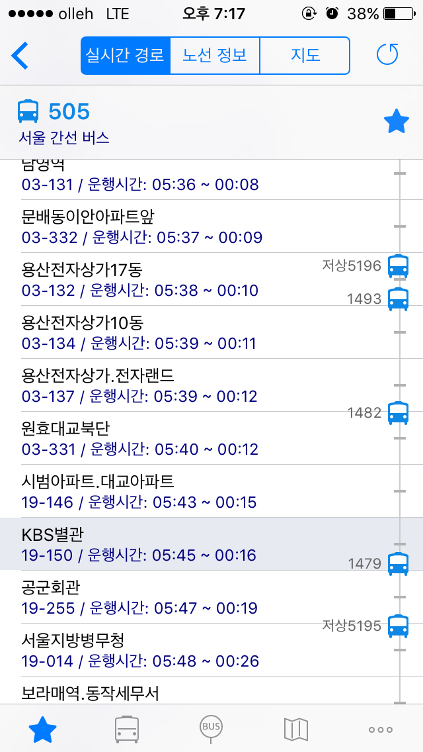The height and width of the screenshot is (752, 423).
Task: Refresh the real-time bus route
Action: click(387, 55)
